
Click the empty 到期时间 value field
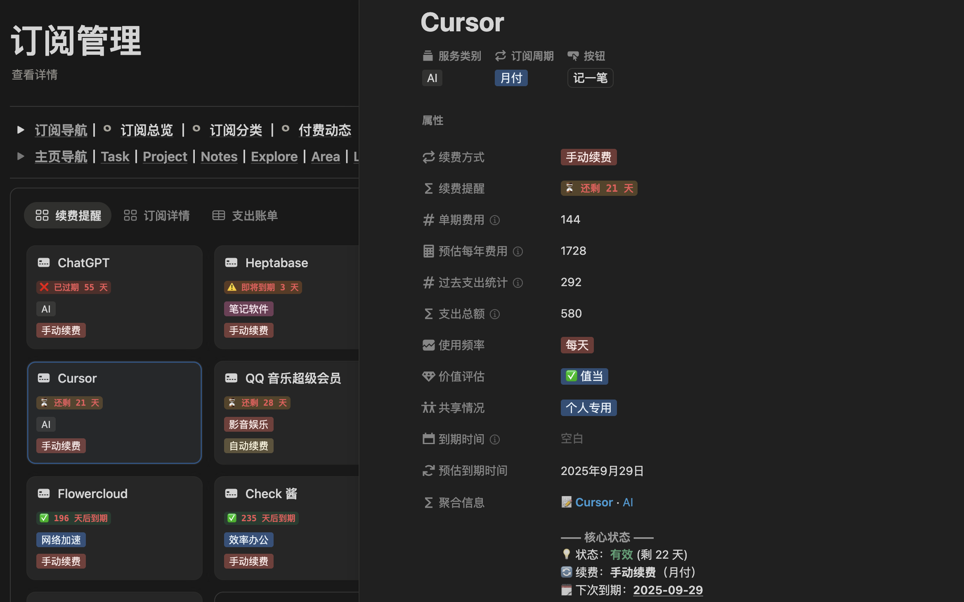(572, 438)
